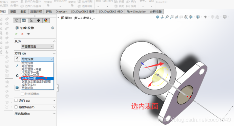Click the blue direction of extrusion arrow

[x=17, y=66]
